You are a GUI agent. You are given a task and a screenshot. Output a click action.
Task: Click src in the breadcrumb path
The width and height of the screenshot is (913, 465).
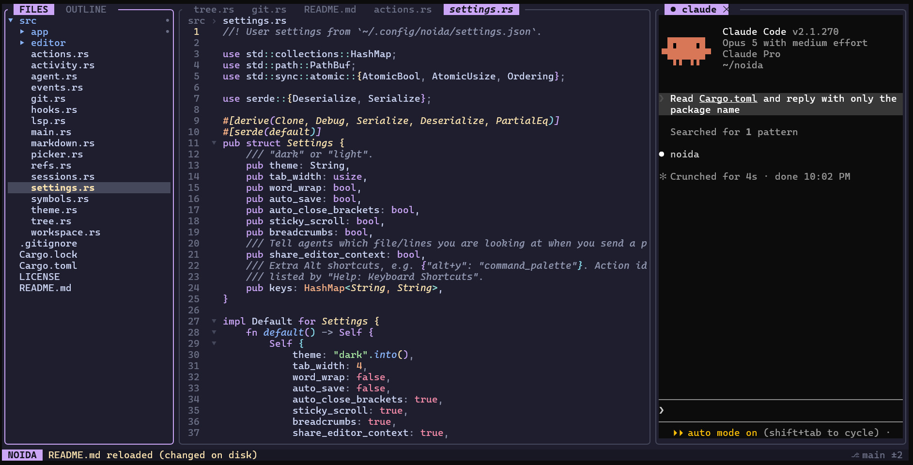pos(196,20)
